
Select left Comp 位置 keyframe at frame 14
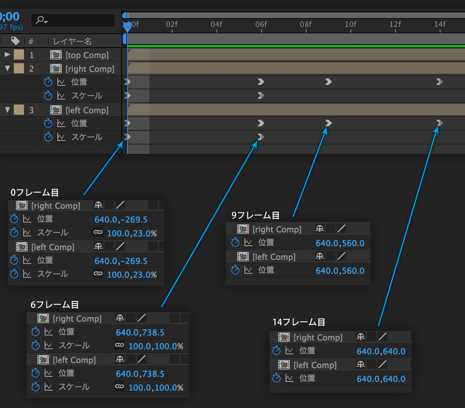point(440,123)
